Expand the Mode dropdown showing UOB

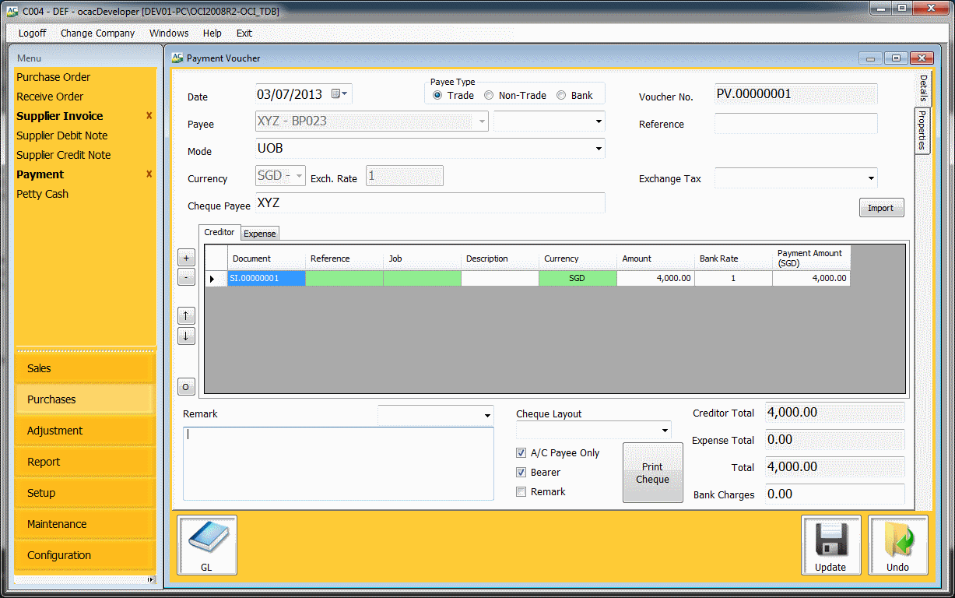click(598, 148)
